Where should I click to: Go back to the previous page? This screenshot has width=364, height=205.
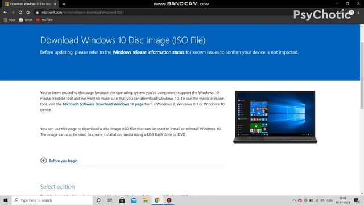pyautogui.click(x=5, y=13)
